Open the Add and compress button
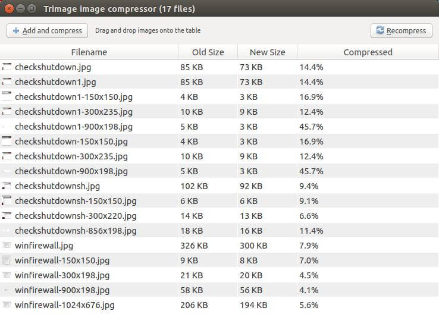 48,30
